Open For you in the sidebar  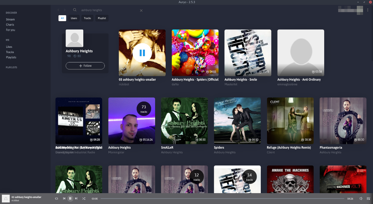pyautogui.click(x=11, y=30)
